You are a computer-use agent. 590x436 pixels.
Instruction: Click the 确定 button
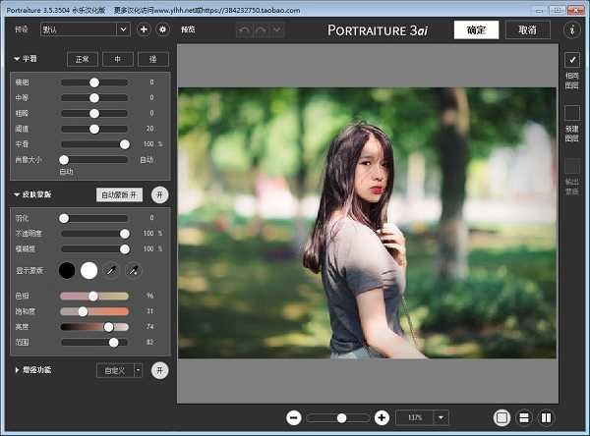click(x=476, y=29)
